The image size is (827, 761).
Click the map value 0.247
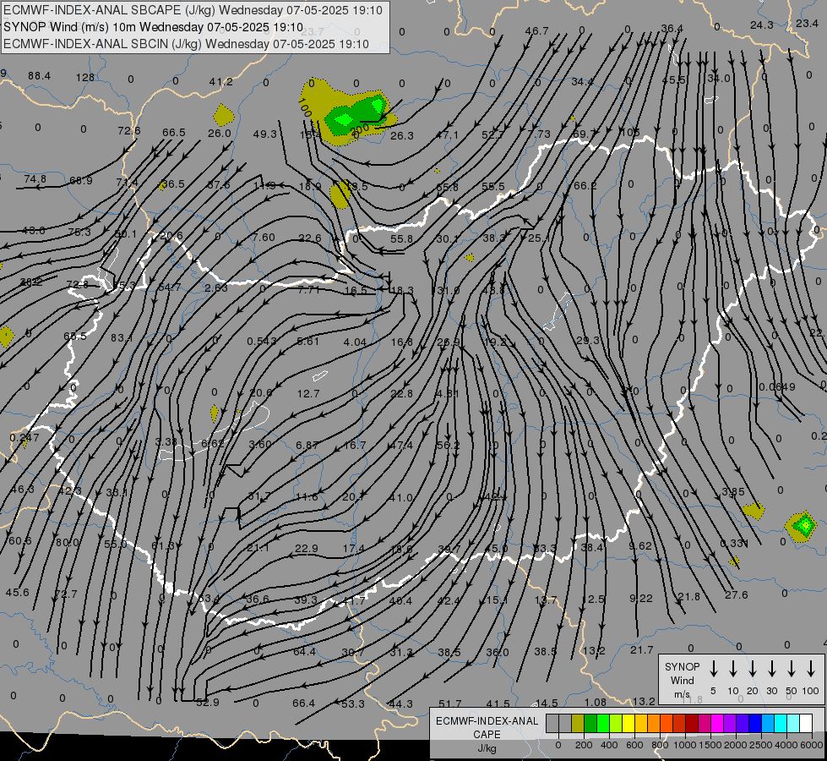[24, 438]
